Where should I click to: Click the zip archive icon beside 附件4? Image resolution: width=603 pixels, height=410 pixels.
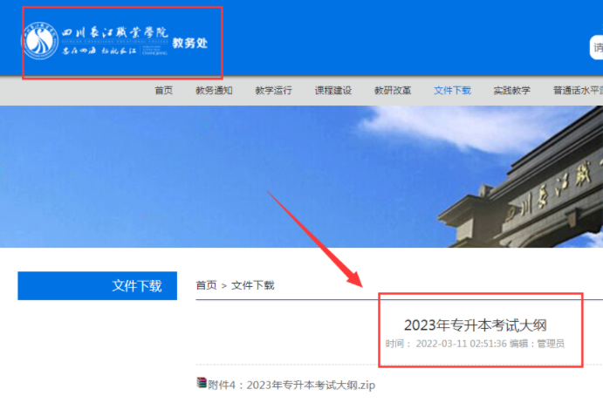coord(202,383)
